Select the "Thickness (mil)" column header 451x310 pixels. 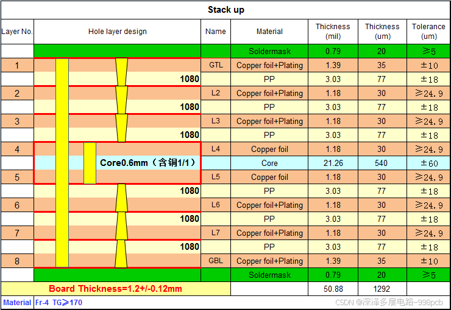(x=333, y=32)
